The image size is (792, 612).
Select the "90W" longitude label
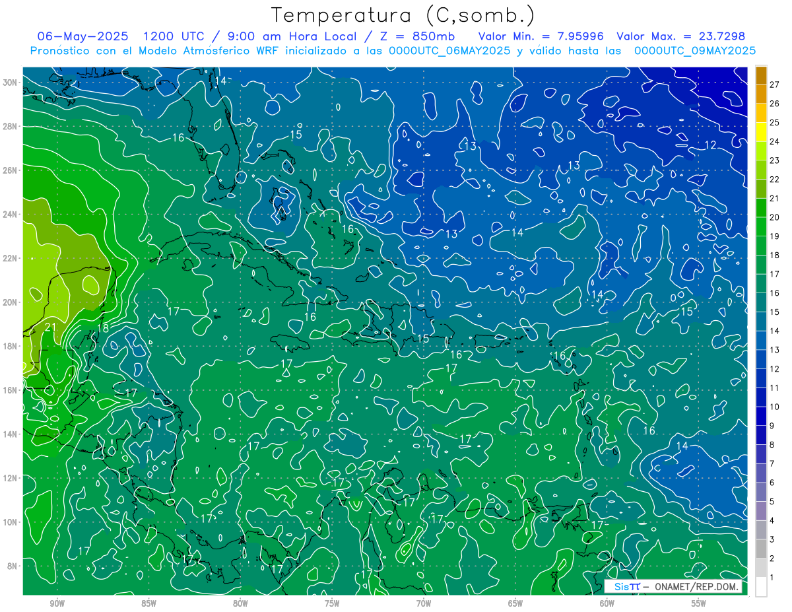click(x=57, y=603)
